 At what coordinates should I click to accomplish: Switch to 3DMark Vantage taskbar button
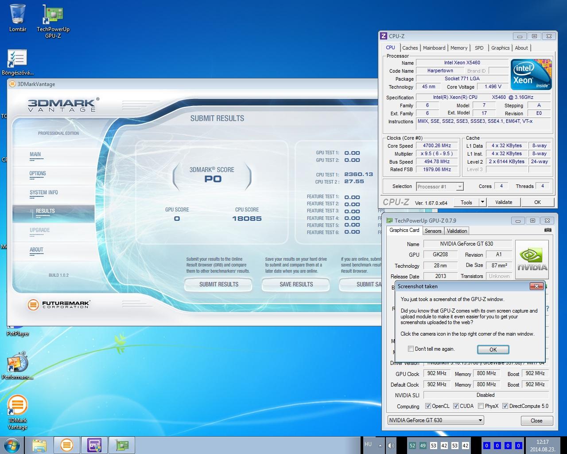(x=67, y=445)
